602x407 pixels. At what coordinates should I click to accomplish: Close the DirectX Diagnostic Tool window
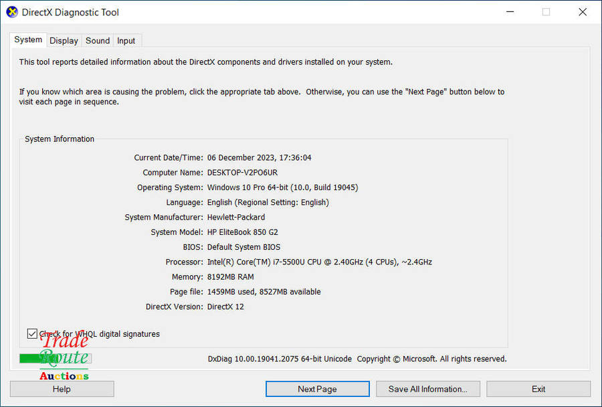coord(583,12)
